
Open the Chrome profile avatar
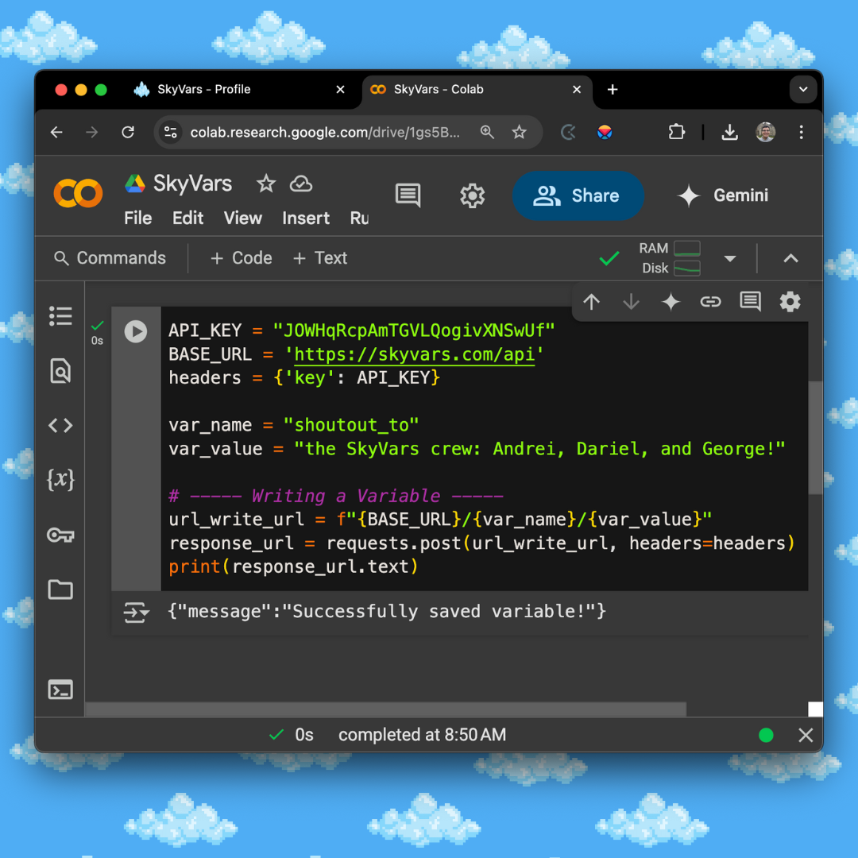point(766,132)
